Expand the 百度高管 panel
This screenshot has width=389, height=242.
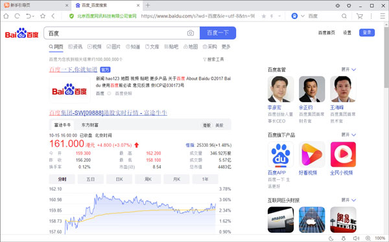tap(349, 70)
